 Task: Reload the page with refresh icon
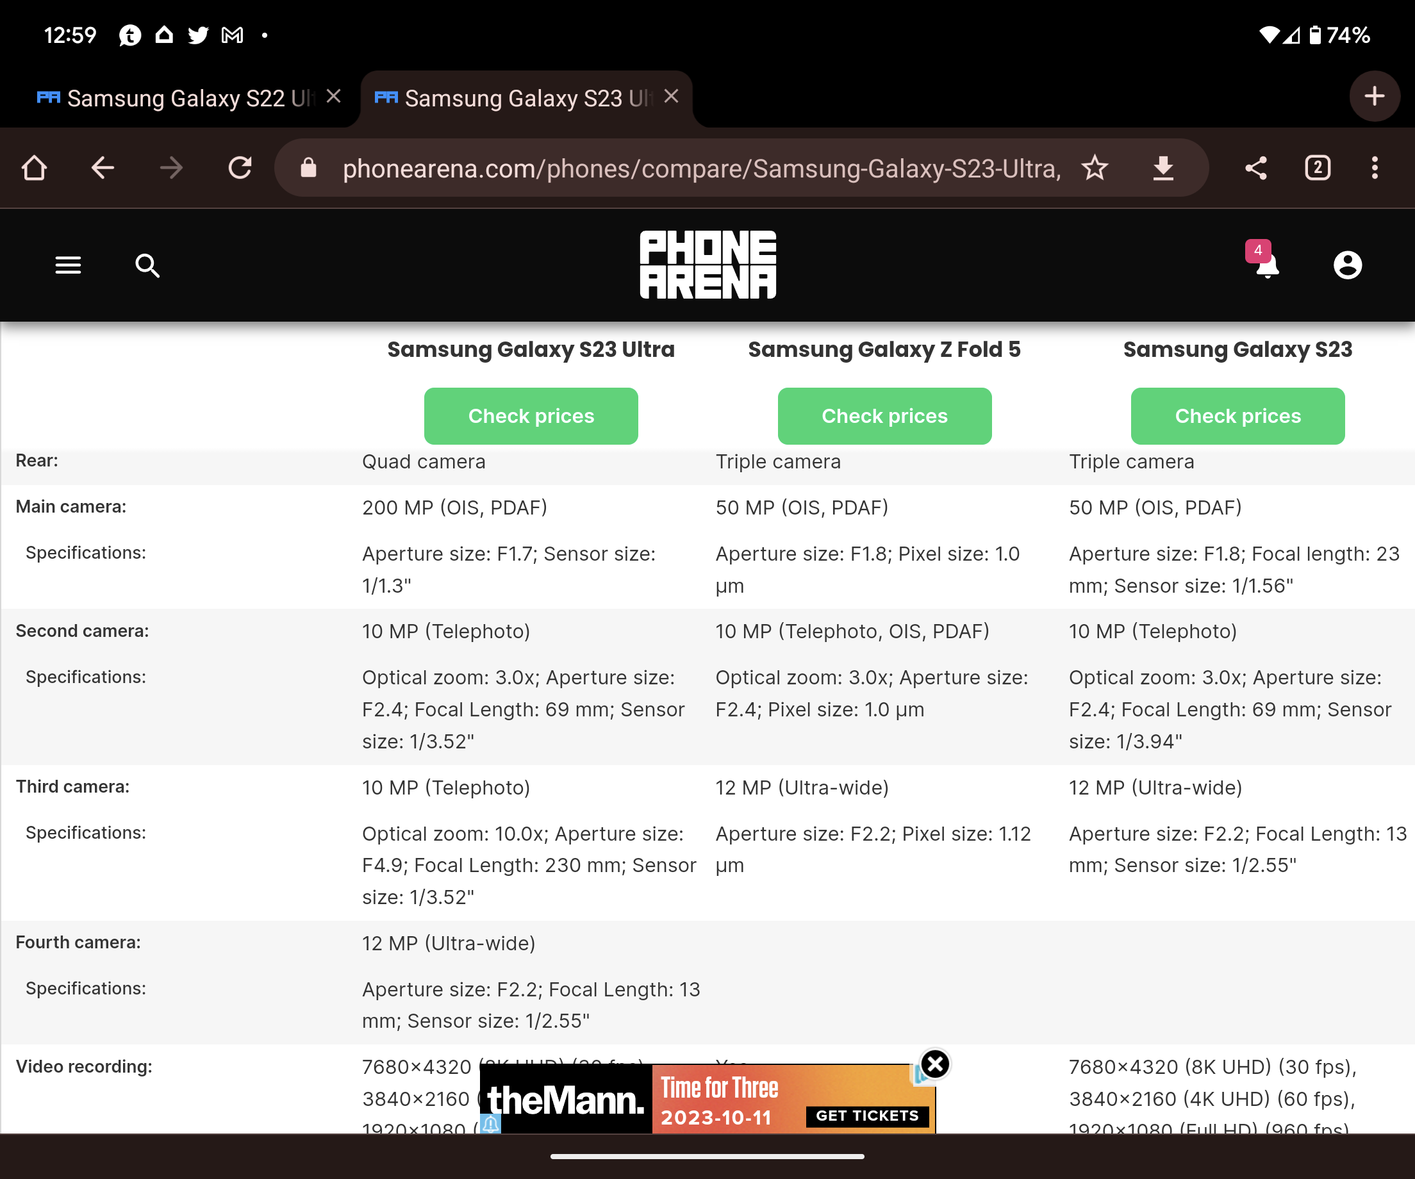240,168
